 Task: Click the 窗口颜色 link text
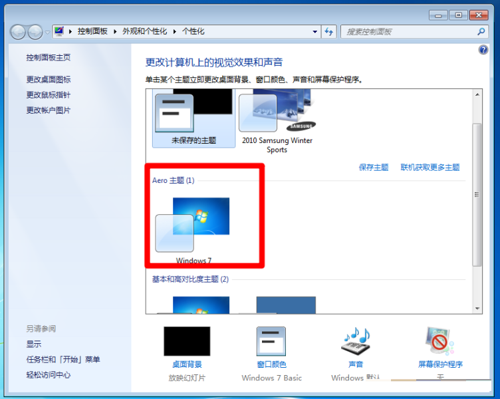coord(271,364)
